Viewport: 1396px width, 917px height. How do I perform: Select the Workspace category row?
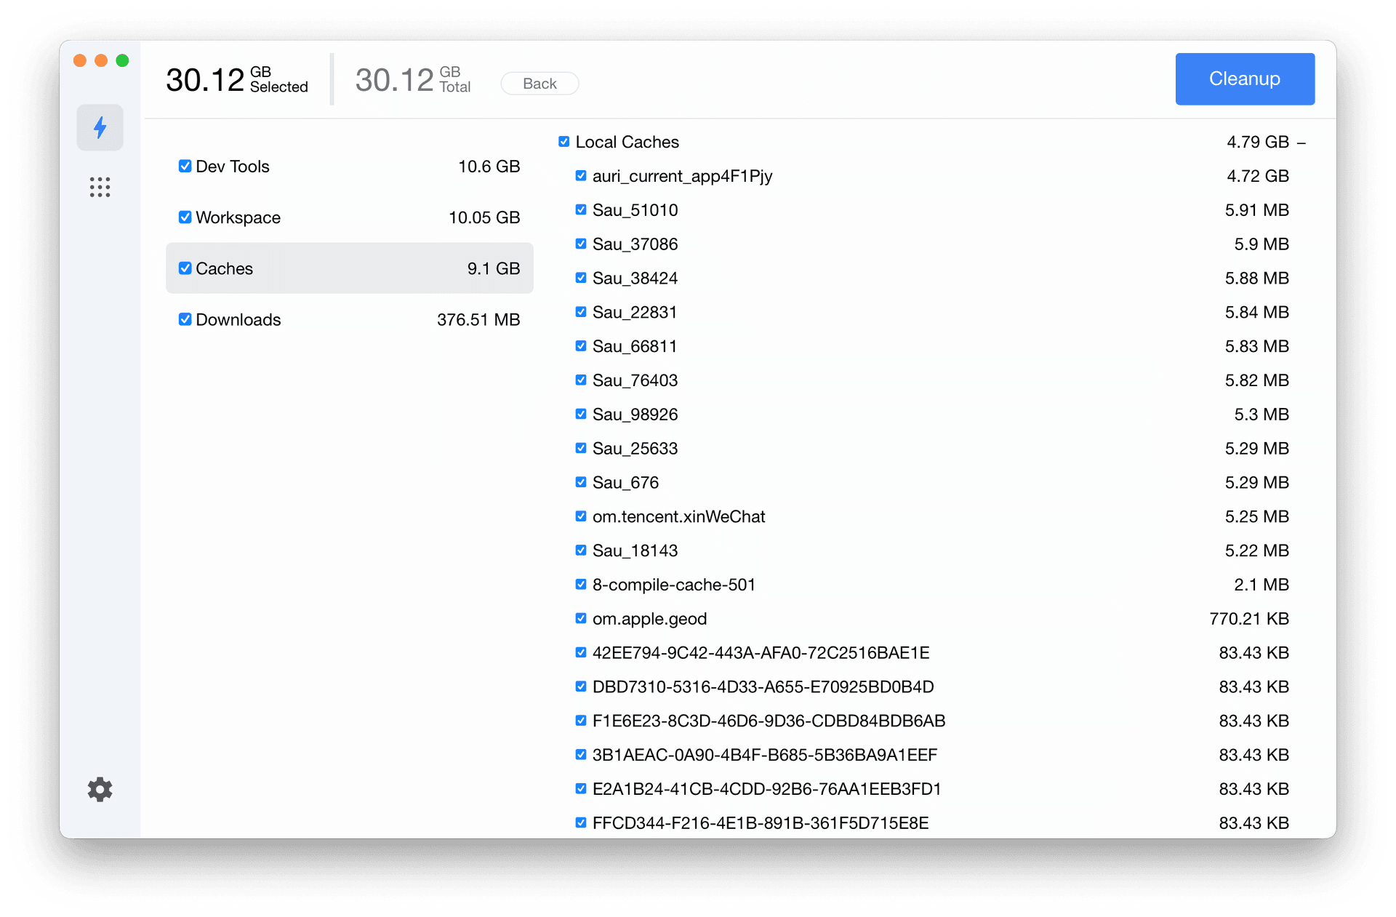click(349, 217)
